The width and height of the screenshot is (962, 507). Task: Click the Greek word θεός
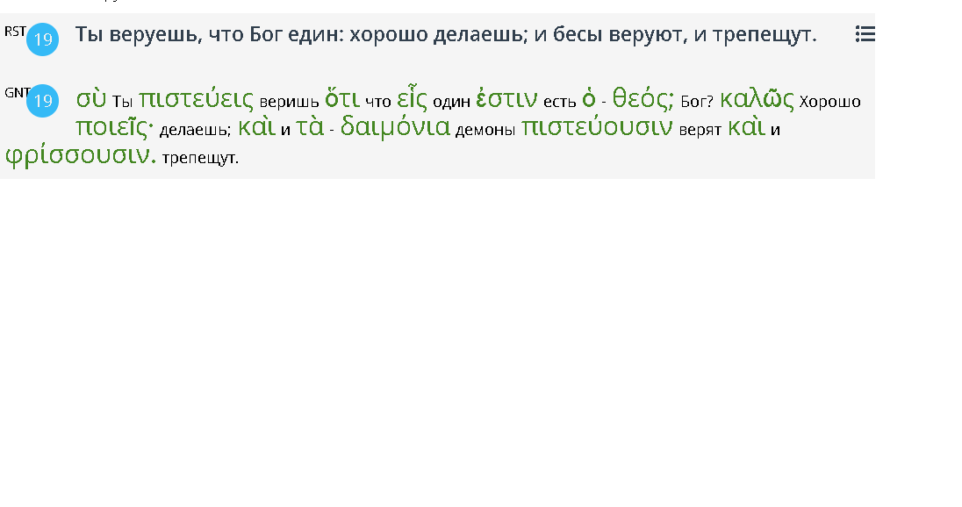pos(643,99)
